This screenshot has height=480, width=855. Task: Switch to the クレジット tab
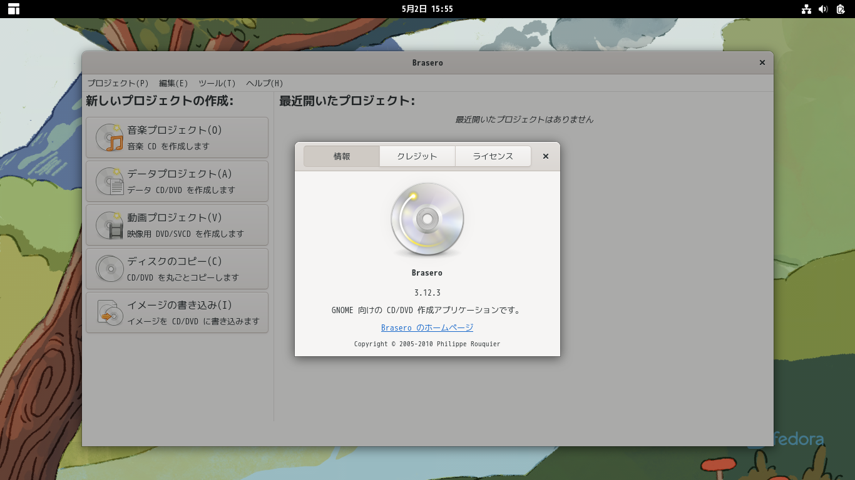pos(417,156)
